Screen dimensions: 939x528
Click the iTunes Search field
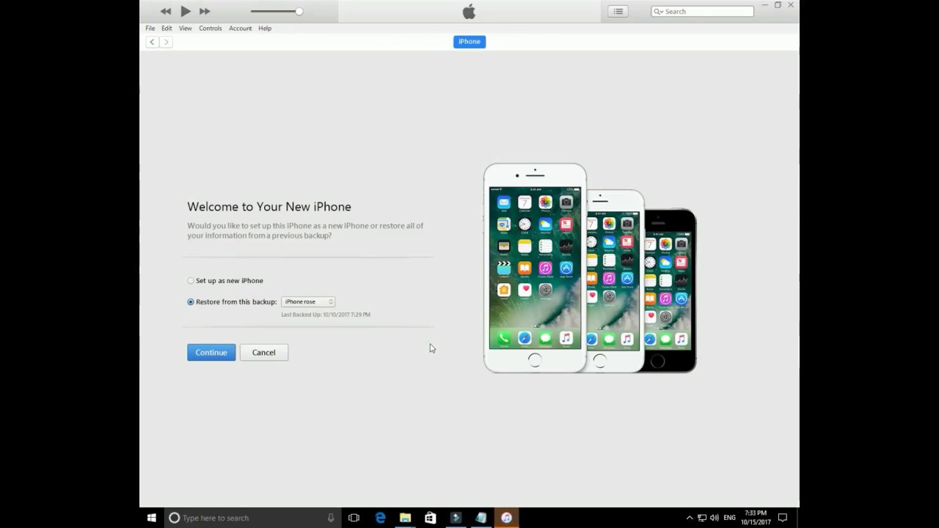pyautogui.click(x=702, y=11)
